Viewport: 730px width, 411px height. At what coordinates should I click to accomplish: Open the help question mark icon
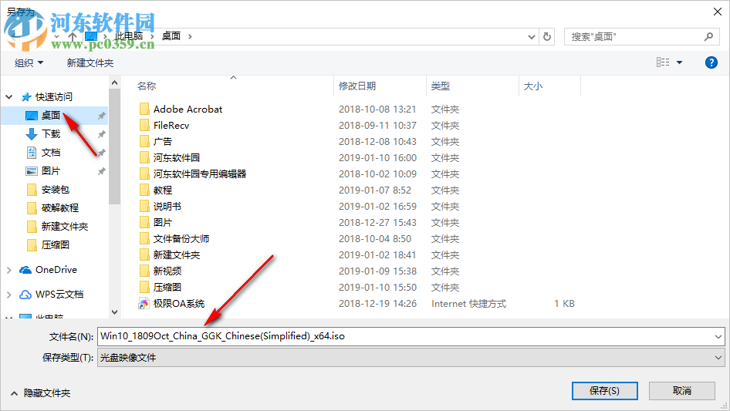pyautogui.click(x=711, y=62)
